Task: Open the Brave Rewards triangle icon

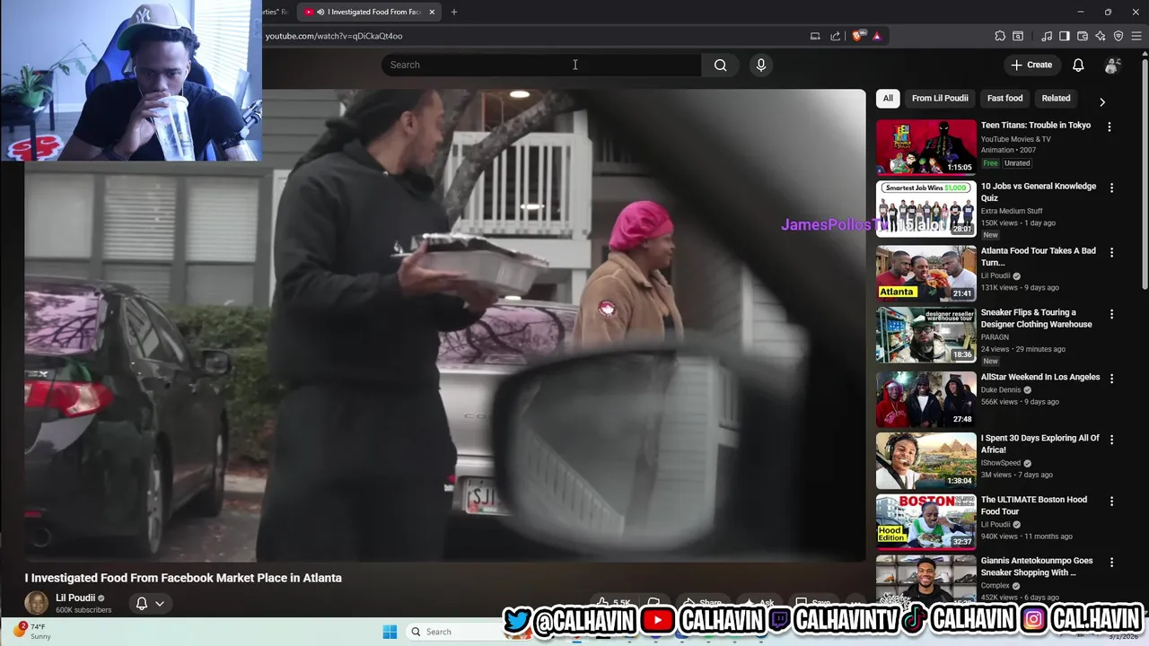Action: pyautogui.click(x=876, y=36)
